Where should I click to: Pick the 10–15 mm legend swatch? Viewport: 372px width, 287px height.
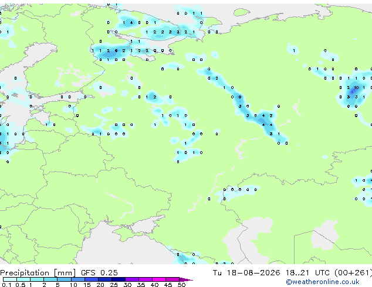coord(77,279)
